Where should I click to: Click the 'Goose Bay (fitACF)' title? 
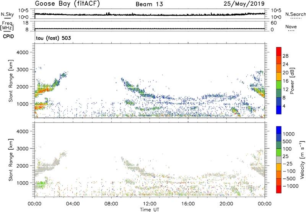tap(67, 4)
